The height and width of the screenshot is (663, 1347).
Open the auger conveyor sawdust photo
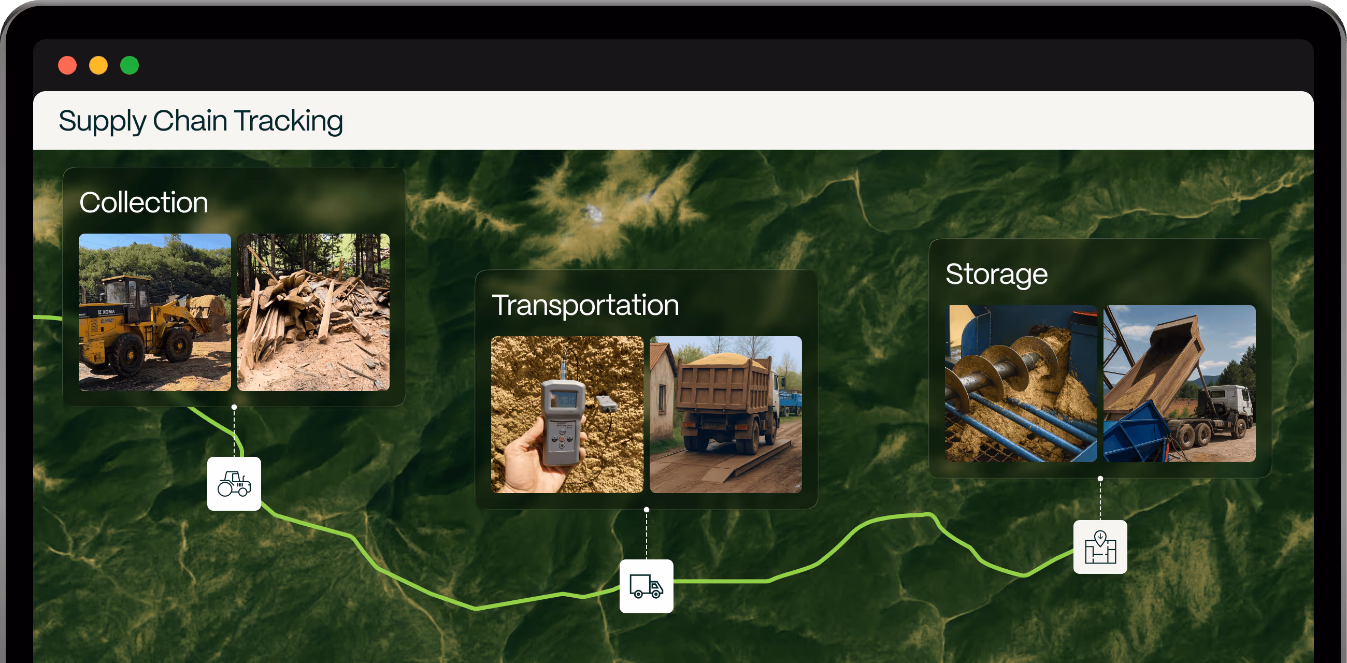point(1021,383)
